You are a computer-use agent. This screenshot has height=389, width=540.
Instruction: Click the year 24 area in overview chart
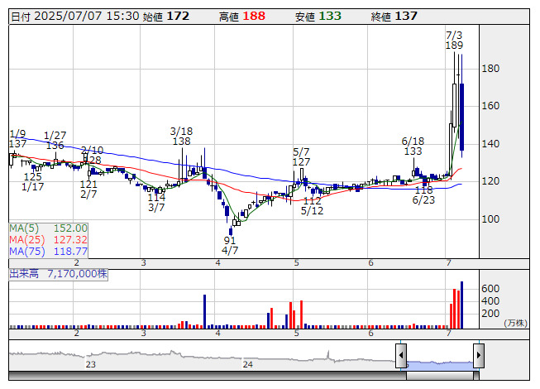(x=247, y=363)
